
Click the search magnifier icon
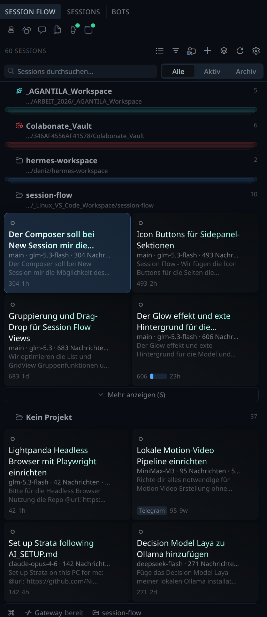(x=11, y=71)
